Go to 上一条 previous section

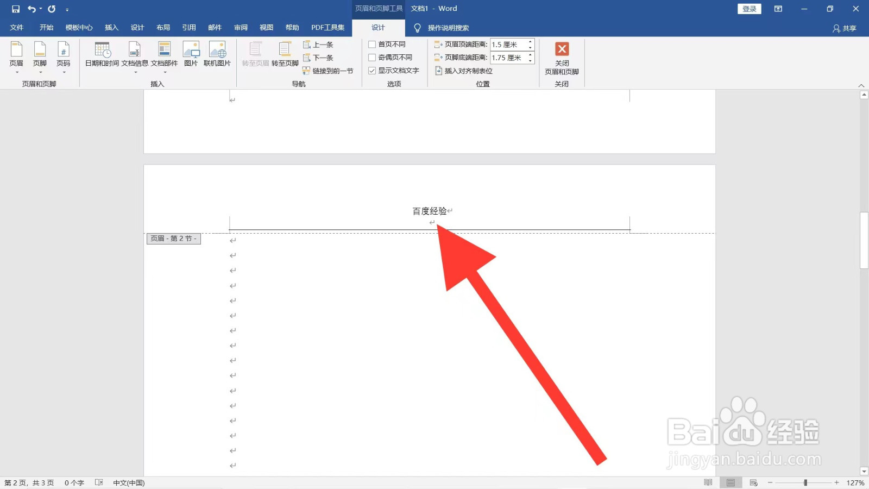click(318, 45)
